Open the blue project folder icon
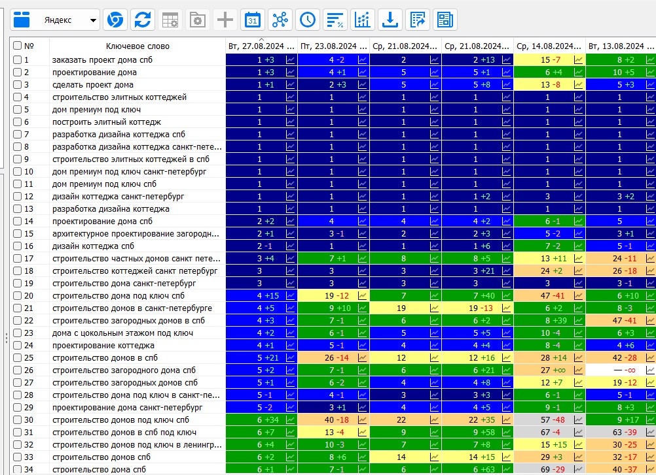Image resolution: width=656 pixels, height=475 pixels. (22, 20)
